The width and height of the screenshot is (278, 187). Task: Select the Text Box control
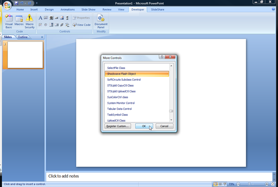[46, 18]
